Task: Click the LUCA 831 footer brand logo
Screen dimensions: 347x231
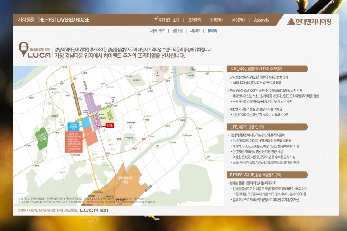Action: coord(94,210)
